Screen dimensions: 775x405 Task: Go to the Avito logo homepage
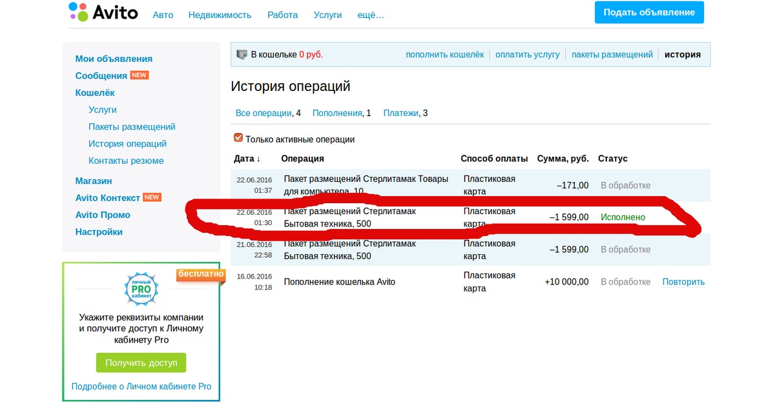[103, 12]
